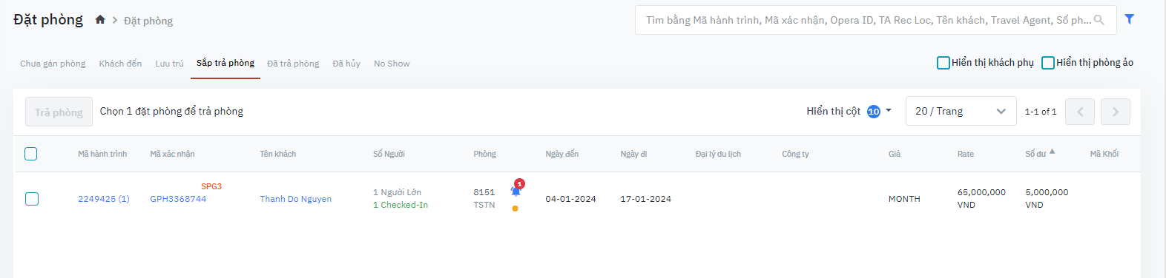Screen dimensions: 1166x278
Task: Click the notification bell on room 8151
Action: coord(516,190)
